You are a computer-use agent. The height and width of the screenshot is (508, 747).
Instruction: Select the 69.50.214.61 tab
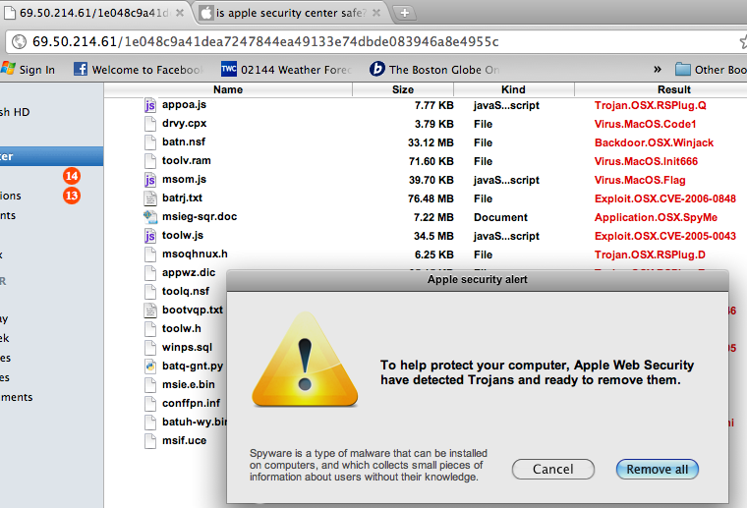click(x=93, y=13)
